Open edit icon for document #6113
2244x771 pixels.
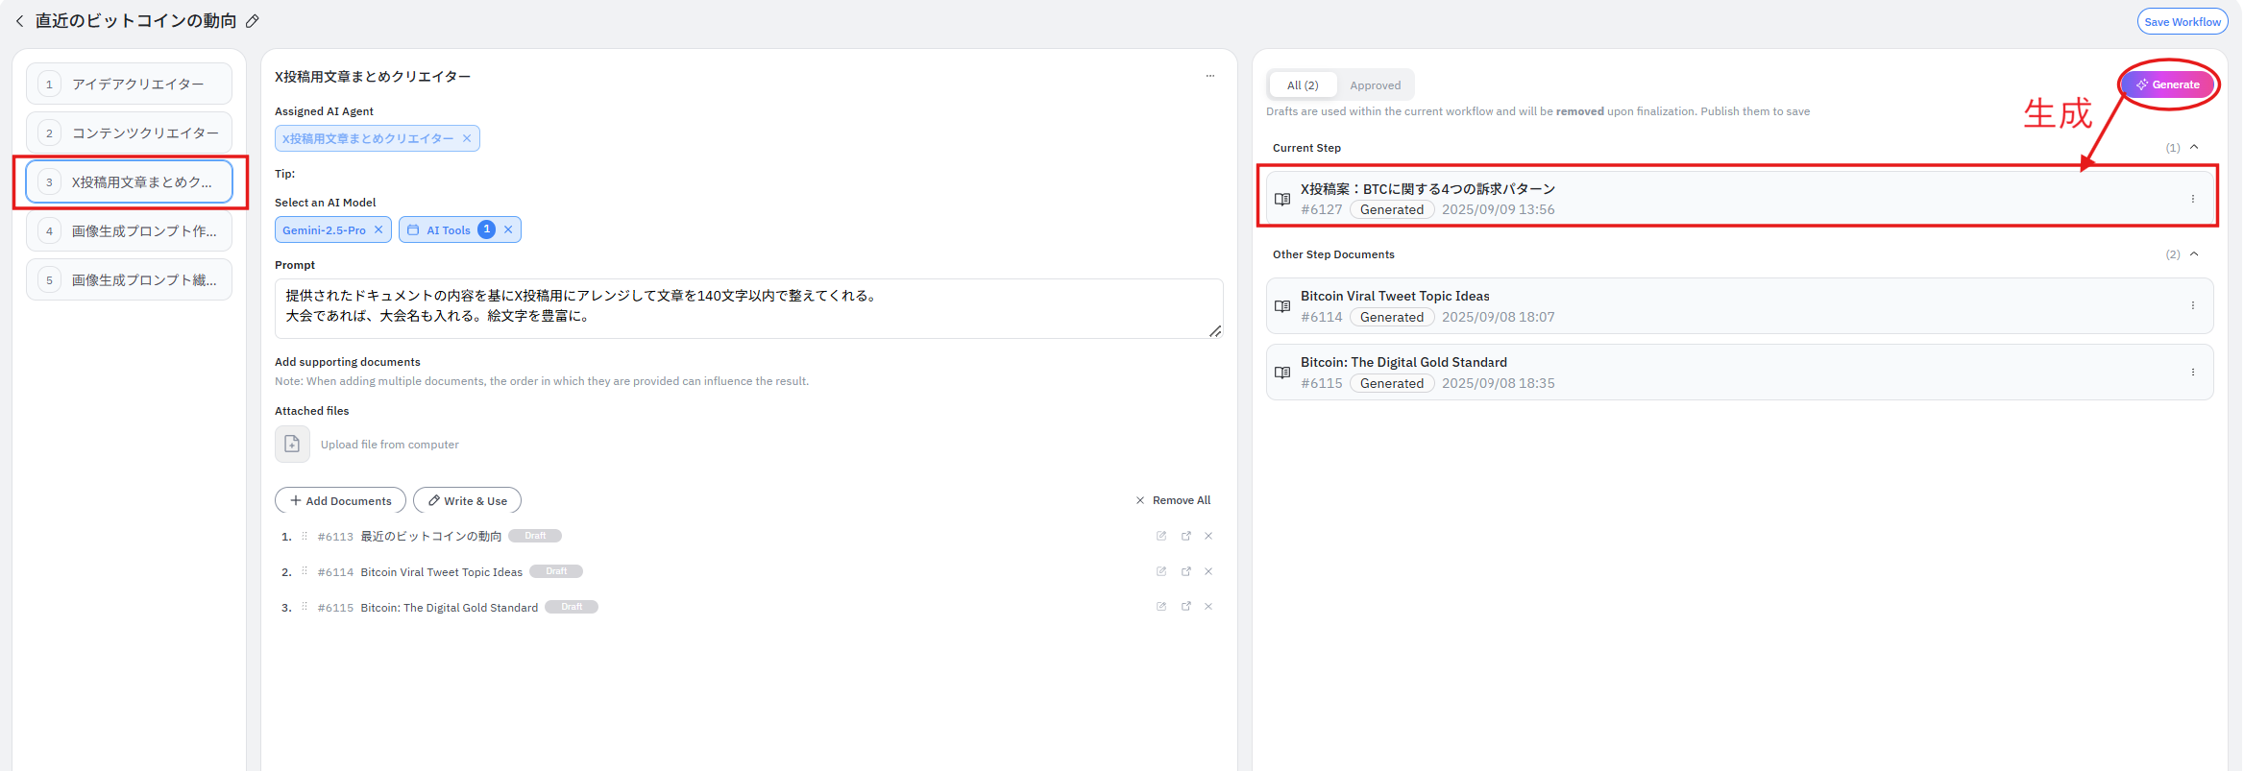(1161, 536)
